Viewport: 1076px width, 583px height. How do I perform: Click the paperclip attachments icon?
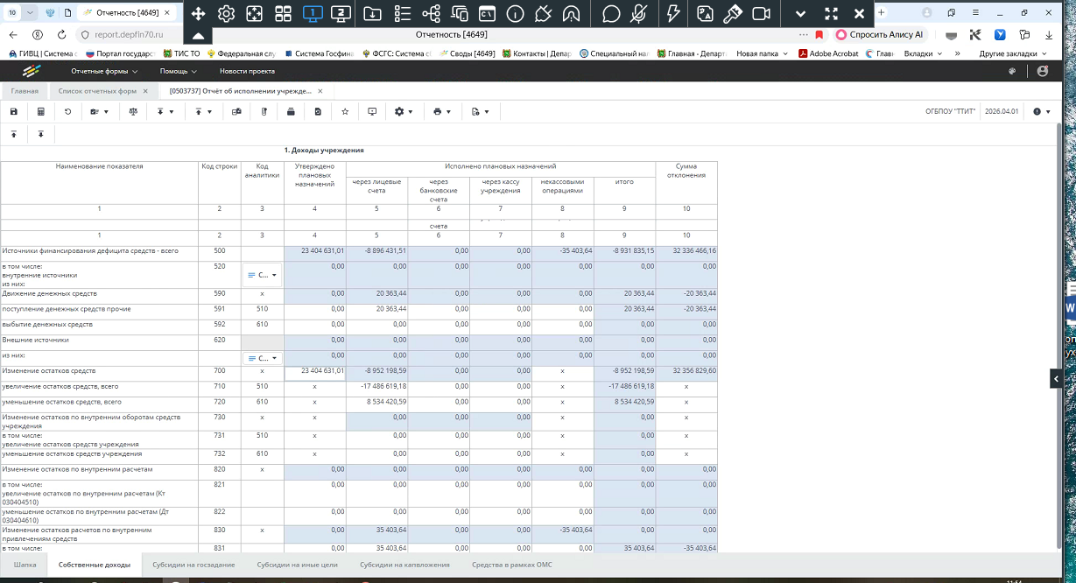(x=264, y=112)
